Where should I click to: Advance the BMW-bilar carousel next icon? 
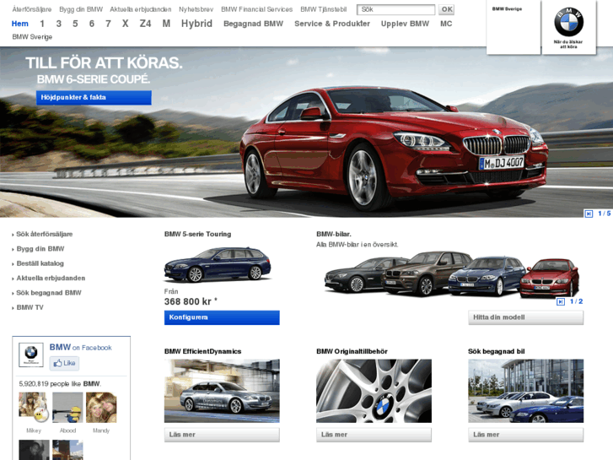click(x=560, y=301)
